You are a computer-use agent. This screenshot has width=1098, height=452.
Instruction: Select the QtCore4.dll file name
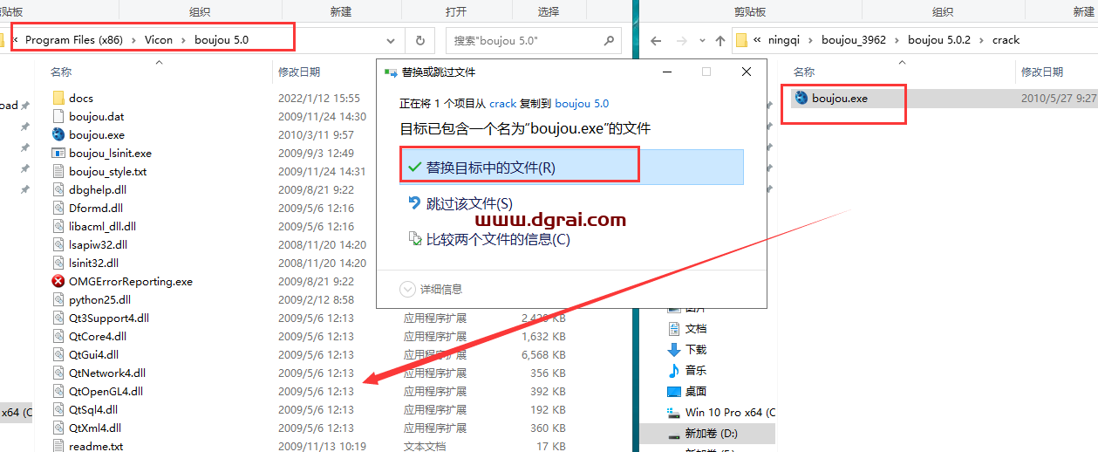98,336
